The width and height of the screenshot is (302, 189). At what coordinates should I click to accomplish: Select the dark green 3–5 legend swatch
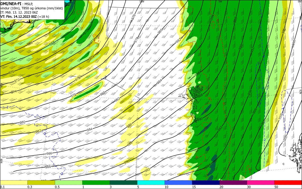tap(124, 183)
